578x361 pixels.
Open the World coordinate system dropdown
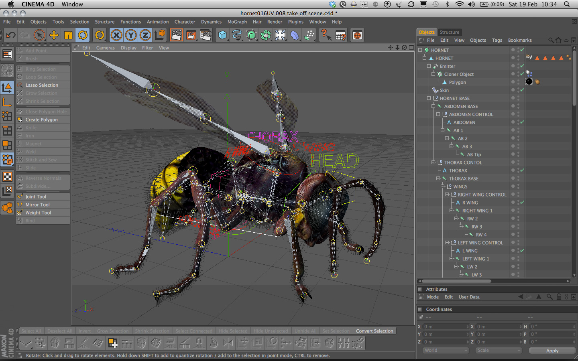(446, 350)
